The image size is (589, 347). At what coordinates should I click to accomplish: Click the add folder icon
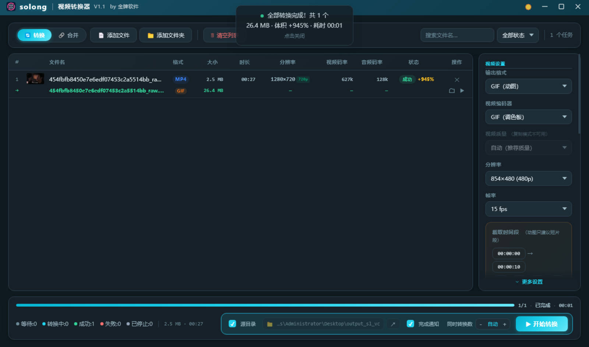[150, 35]
